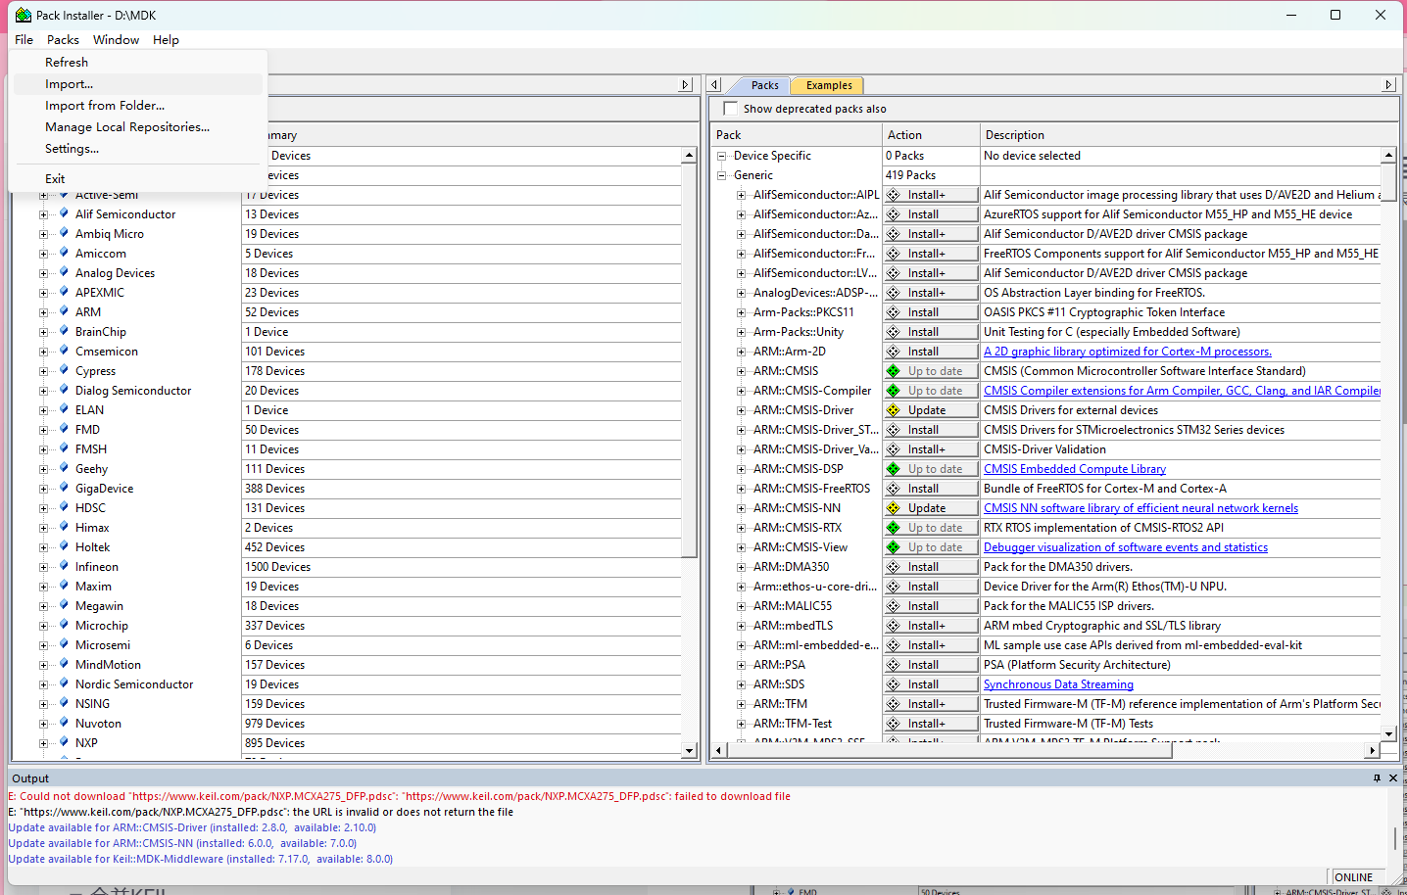This screenshot has height=895, width=1407.
Task: Open the File menu
Action: point(24,40)
